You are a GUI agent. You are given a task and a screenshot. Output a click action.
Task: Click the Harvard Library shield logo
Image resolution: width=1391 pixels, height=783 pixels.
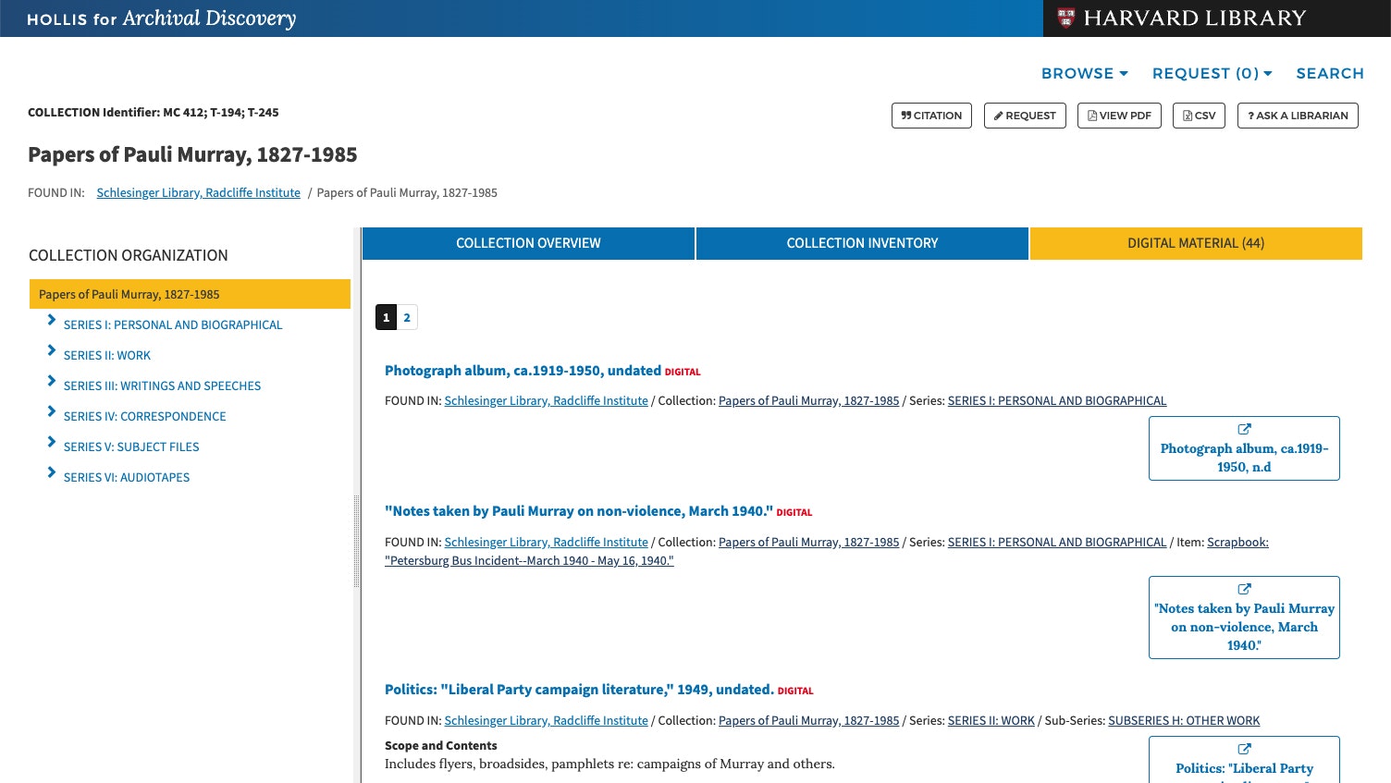point(1066,18)
